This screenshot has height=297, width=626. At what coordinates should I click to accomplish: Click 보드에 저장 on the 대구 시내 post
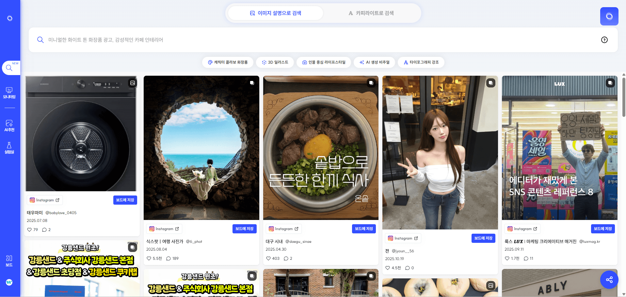363,229
